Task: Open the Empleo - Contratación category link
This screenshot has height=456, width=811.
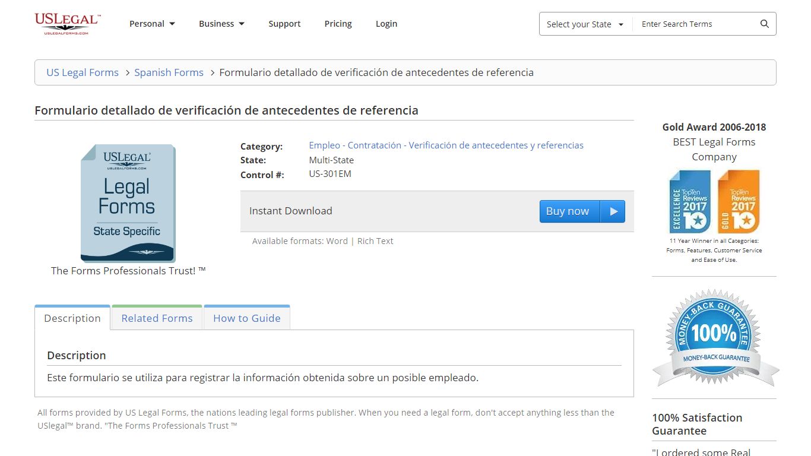Action: 446,145
